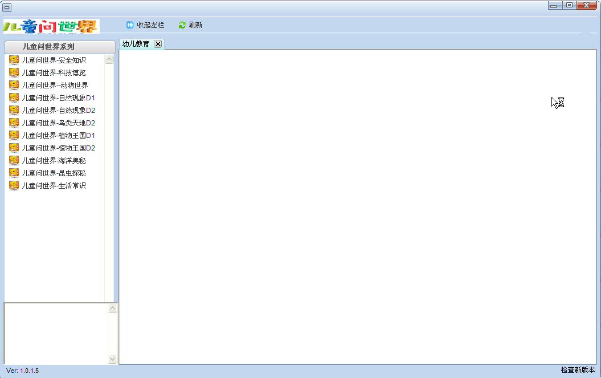This screenshot has height=378, width=601.
Task: Click the icon beside 儿童问世界--动物世界
Action: coord(14,85)
